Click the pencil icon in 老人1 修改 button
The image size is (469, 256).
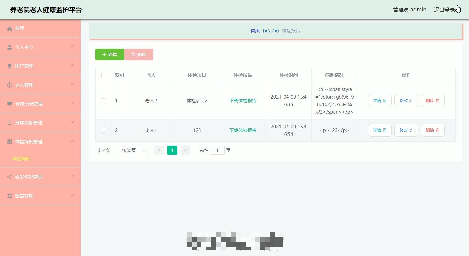(x=411, y=130)
